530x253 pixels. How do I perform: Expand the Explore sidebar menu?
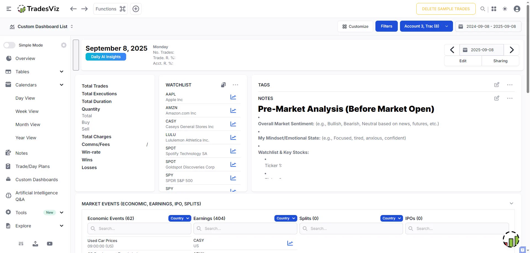[x=35, y=226]
